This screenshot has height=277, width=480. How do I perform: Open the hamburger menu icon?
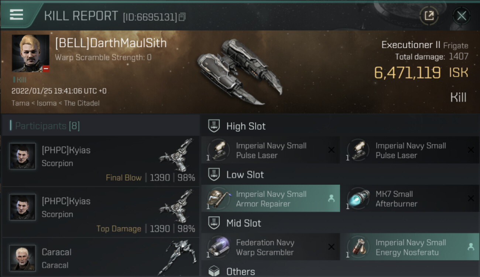click(17, 15)
